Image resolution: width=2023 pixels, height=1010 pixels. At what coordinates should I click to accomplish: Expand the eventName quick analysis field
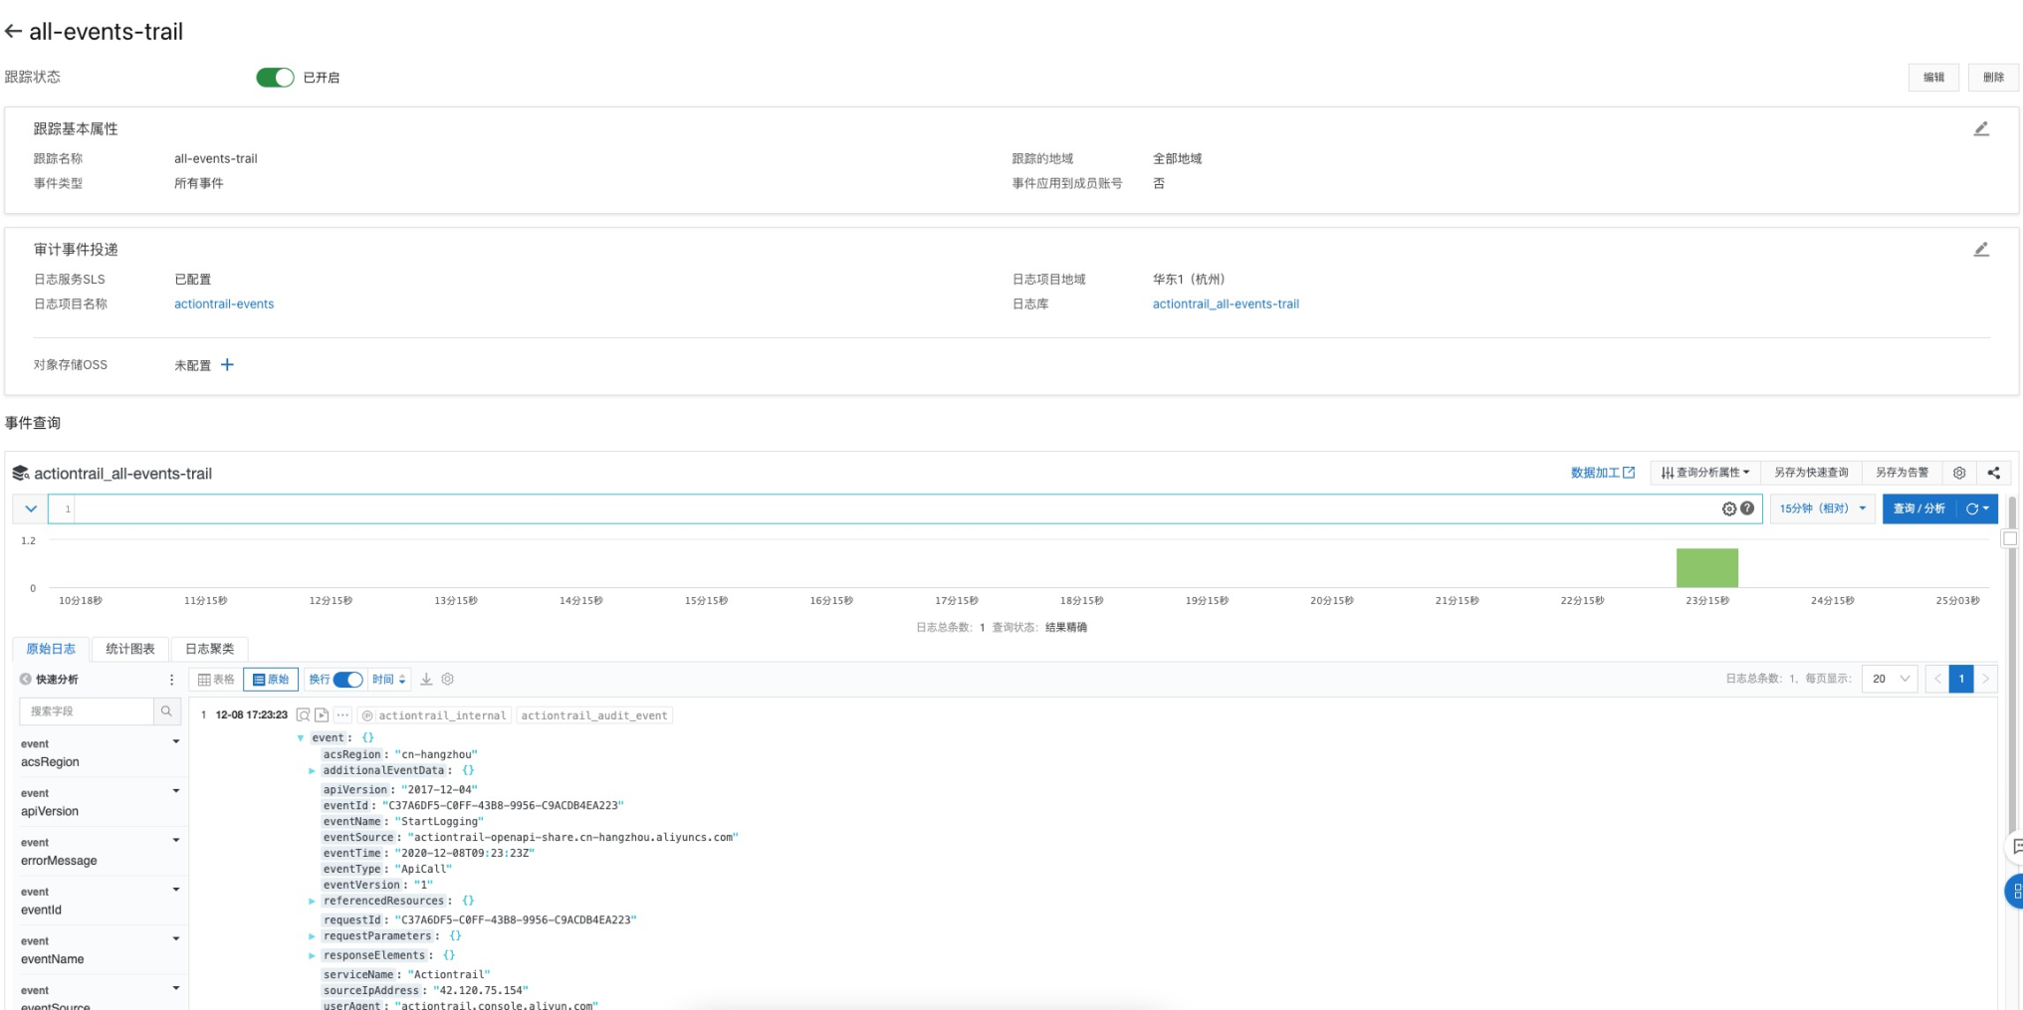coord(176,939)
